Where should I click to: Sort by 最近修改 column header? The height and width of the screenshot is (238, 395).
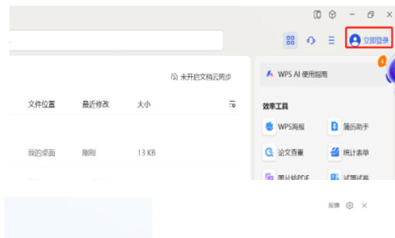tap(96, 104)
